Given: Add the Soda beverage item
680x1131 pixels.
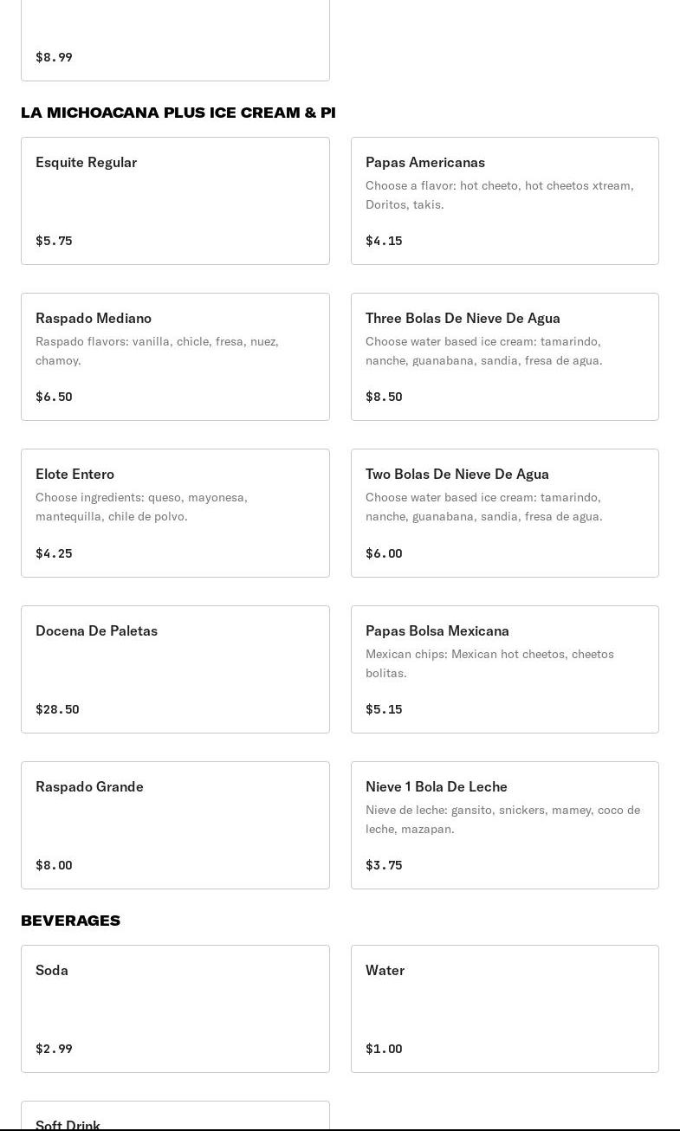Looking at the screenshot, I should (x=175, y=1008).
